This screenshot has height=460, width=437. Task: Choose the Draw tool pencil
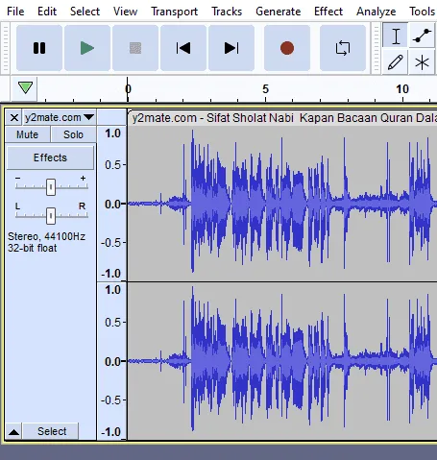[x=396, y=61]
